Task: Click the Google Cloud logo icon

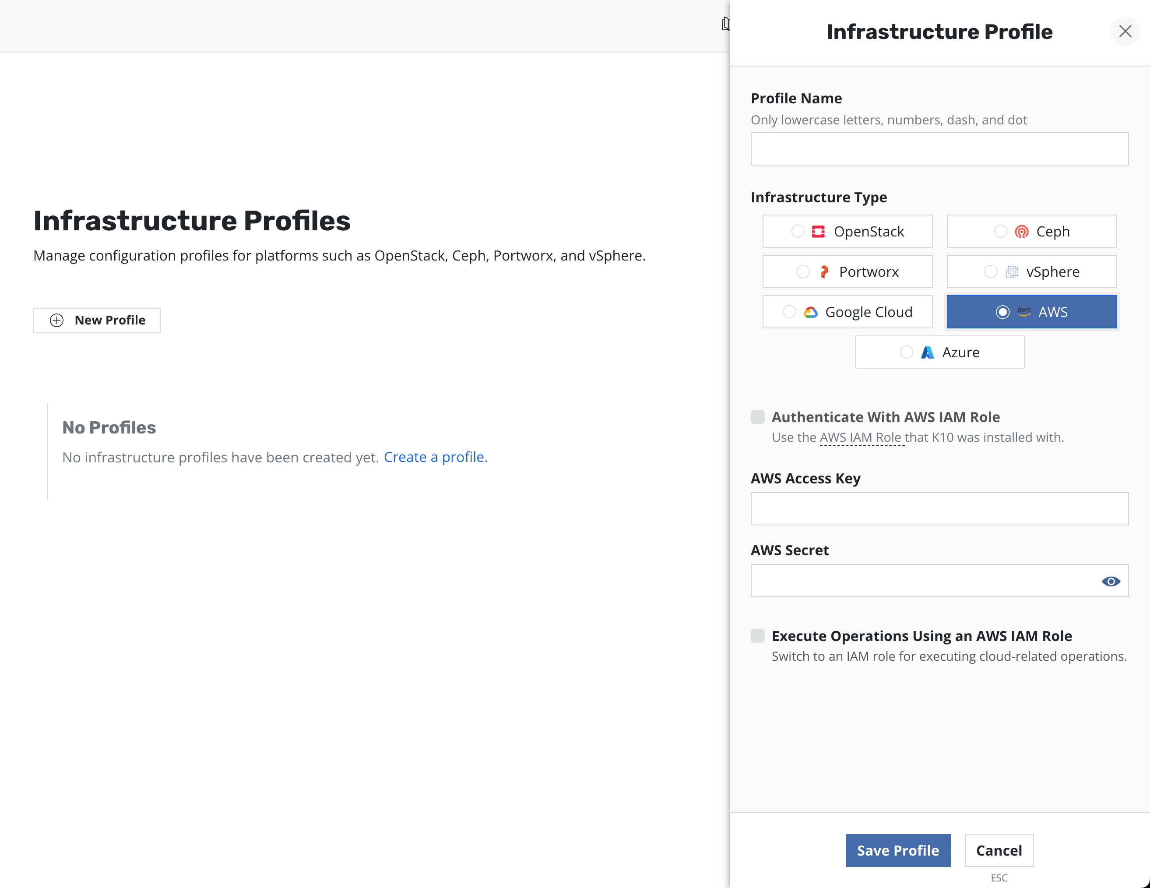Action: 810,312
